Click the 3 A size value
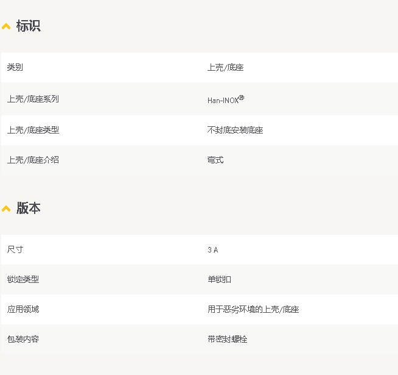Viewport: 398px width, 375px height. point(212,250)
